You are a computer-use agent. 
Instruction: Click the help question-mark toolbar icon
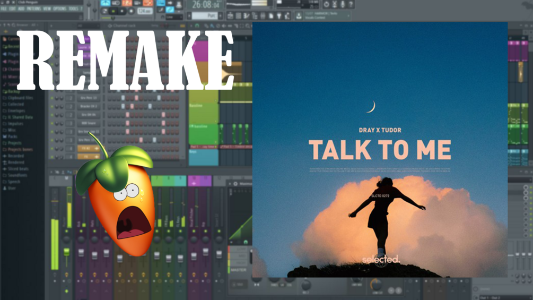pos(351,4)
